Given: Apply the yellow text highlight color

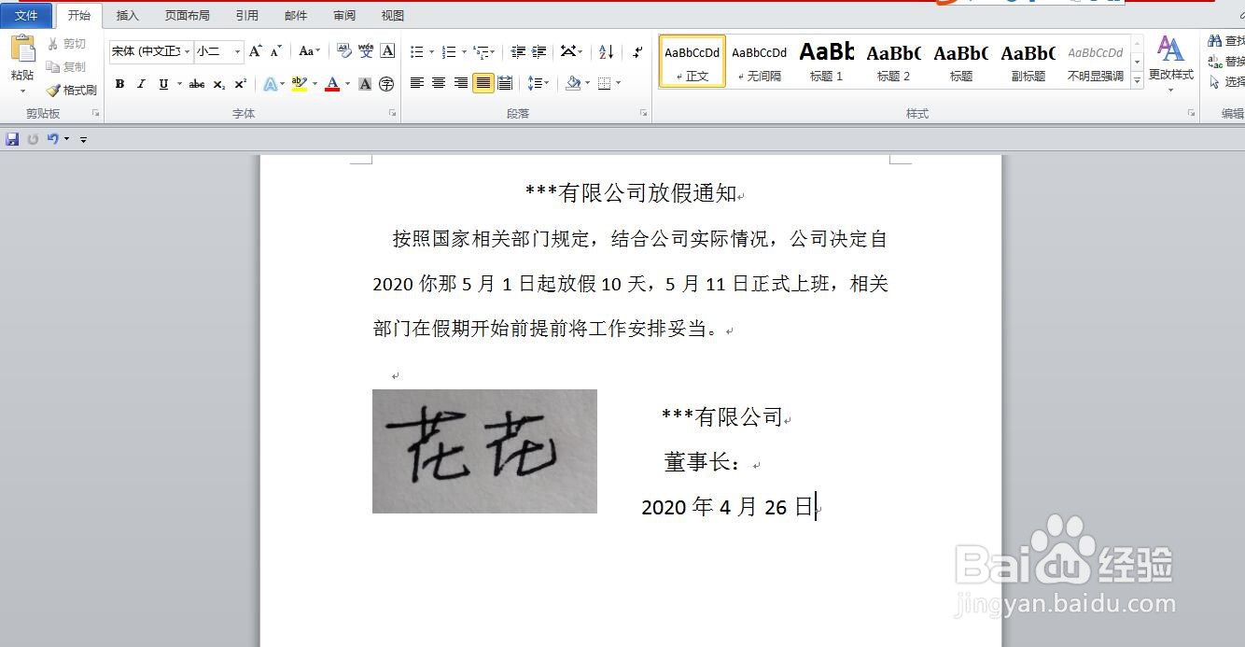Looking at the screenshot, I should pos(299,84).
